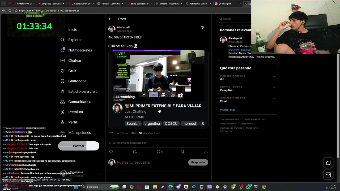Go back with the Post header arrow
The image size is (340, 191).
tap(110, 19)
